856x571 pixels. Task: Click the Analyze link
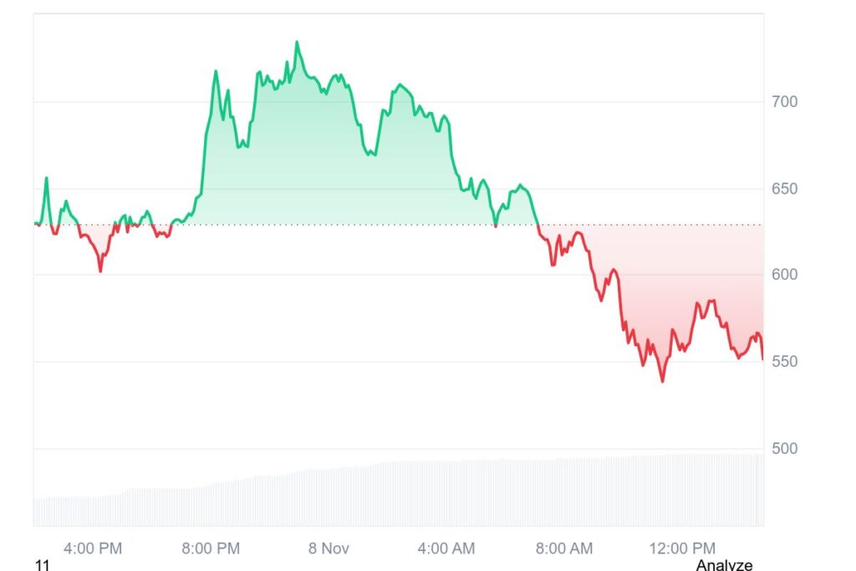coord(724,565)
